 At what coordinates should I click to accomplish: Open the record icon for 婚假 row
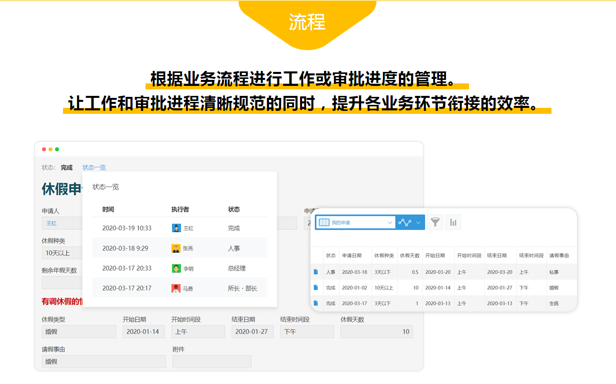click(x=315, y=288)
